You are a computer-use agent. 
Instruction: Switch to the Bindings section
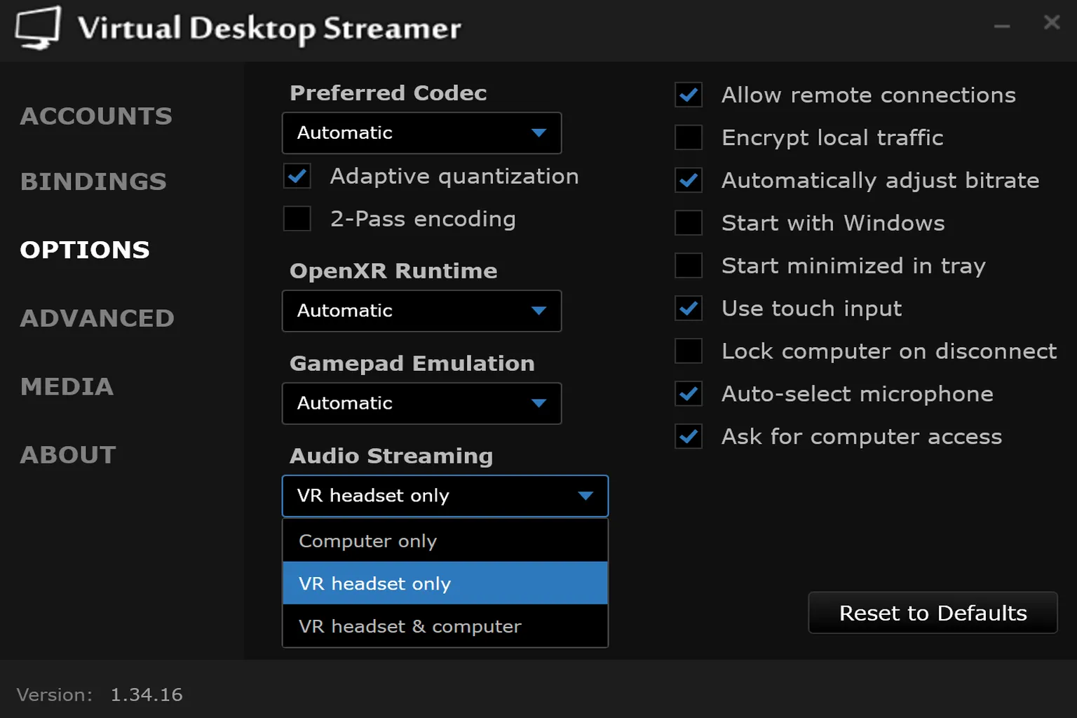coord(93,181)
